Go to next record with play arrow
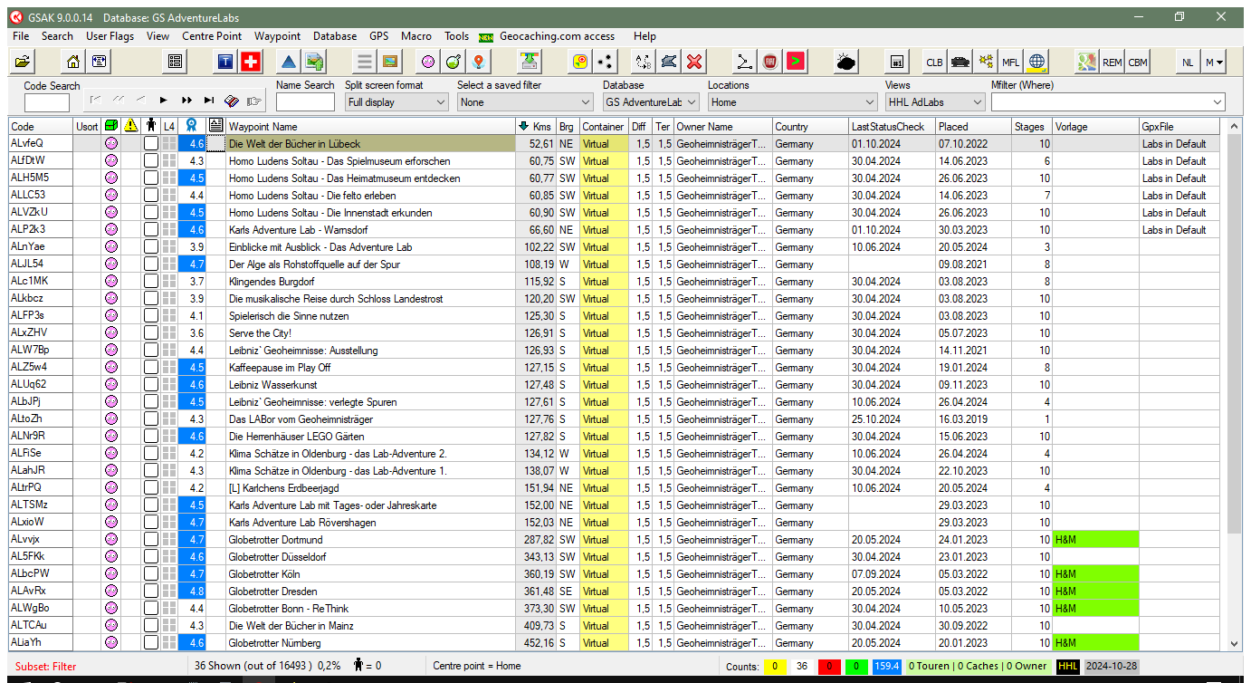1251x683 pixels. point(164,101)
